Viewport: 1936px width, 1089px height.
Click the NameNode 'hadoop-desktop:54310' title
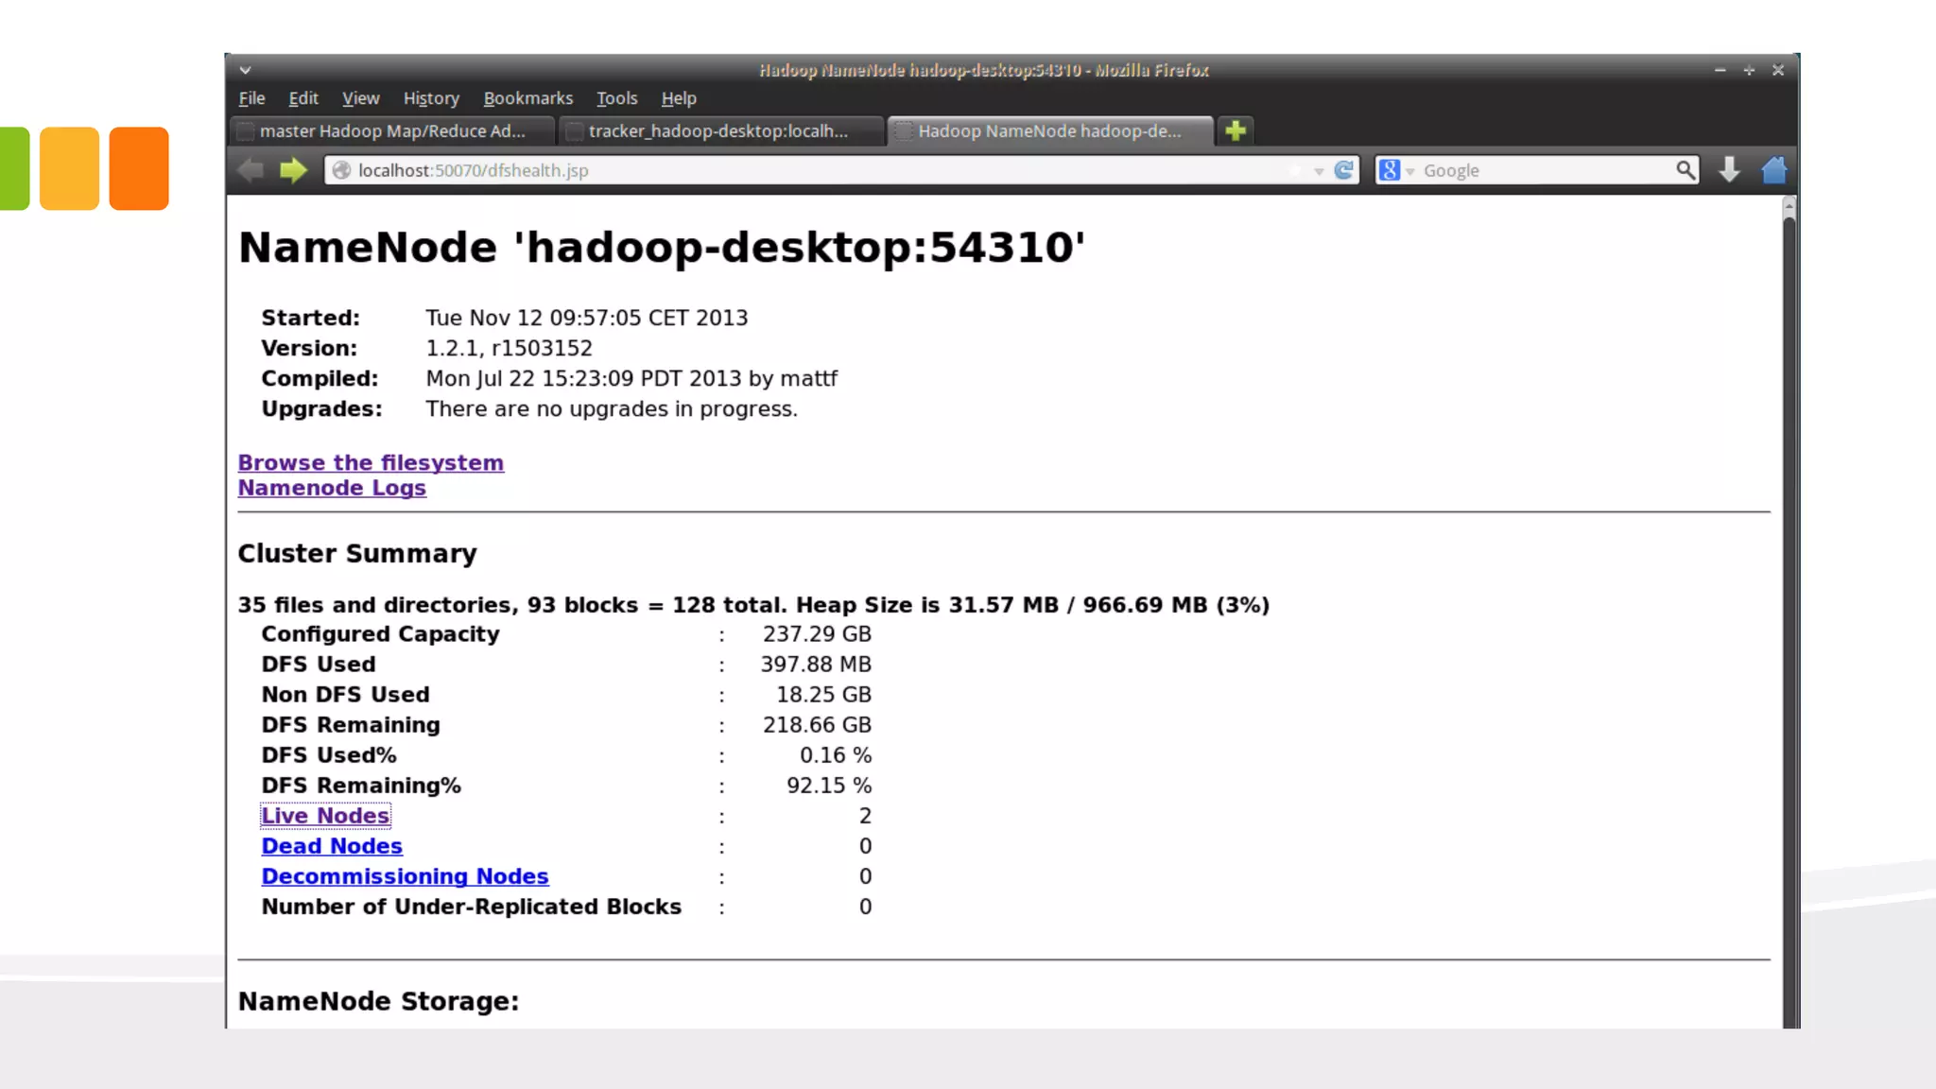(x=662, y=248)
